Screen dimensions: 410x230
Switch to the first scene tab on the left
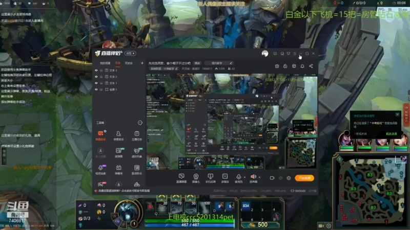[105, 63]
